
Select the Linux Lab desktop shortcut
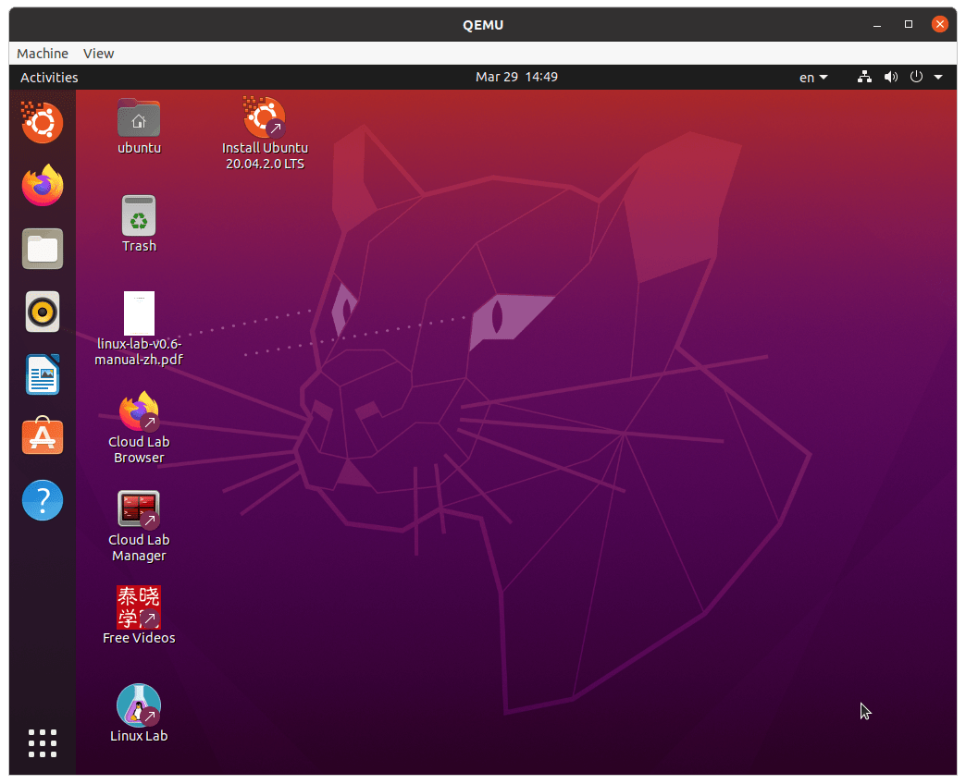coord(139,713)
